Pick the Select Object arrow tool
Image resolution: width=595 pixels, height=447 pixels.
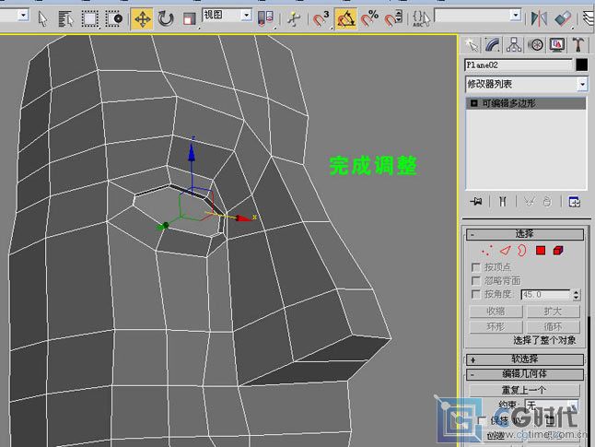click(x=43, y=18)
